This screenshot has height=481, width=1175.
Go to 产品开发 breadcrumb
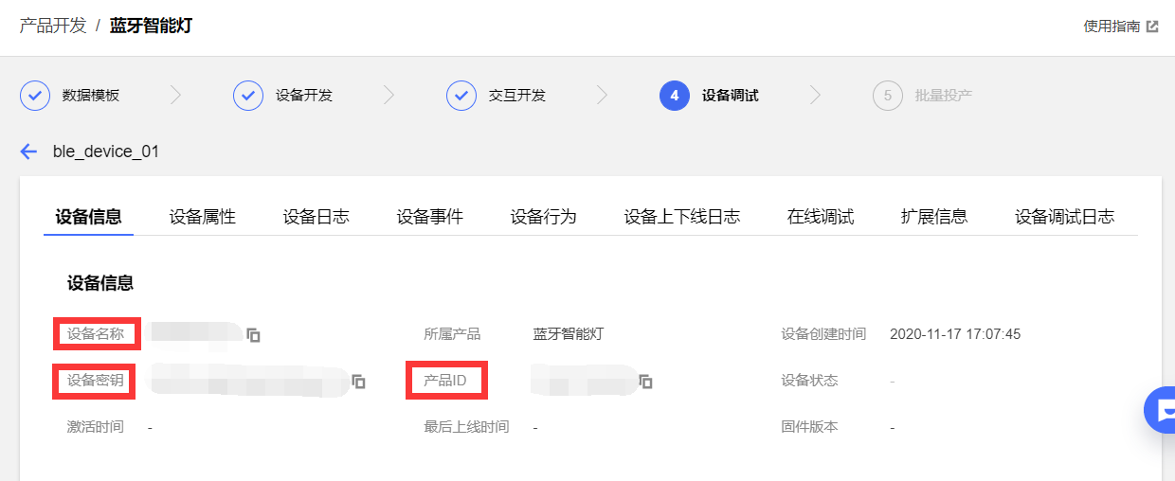[x=53, y=26]
